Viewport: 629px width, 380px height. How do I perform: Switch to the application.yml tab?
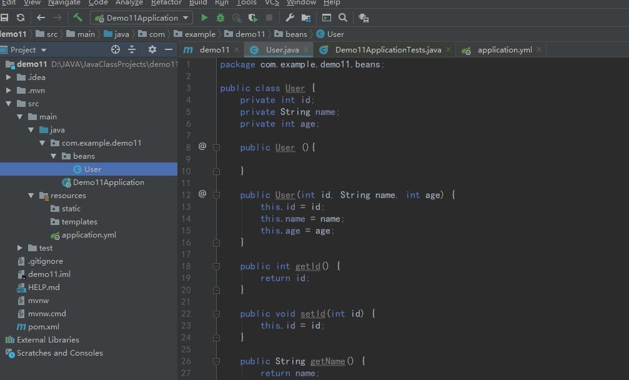pyautogui.click(x=504, y=50)
